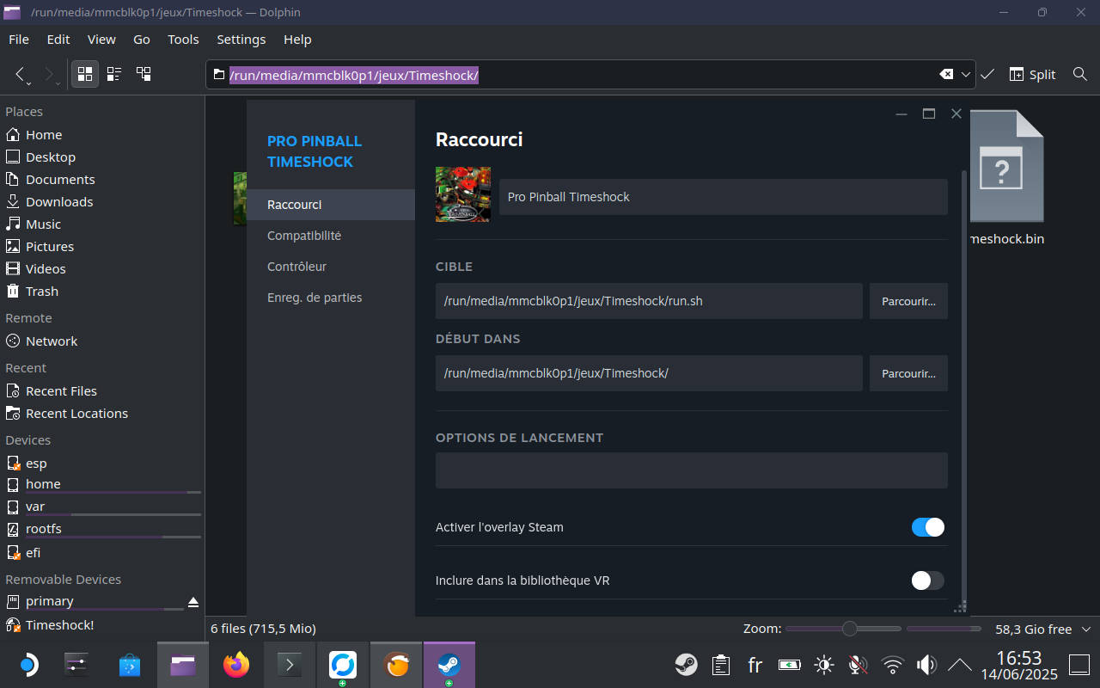
Task: Toggle Split view in Dolphin
Action: point(1032,75)
